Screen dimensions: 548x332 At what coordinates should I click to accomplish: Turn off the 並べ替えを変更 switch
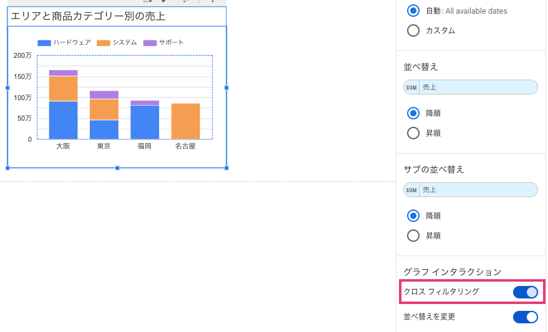pos(525,317)
